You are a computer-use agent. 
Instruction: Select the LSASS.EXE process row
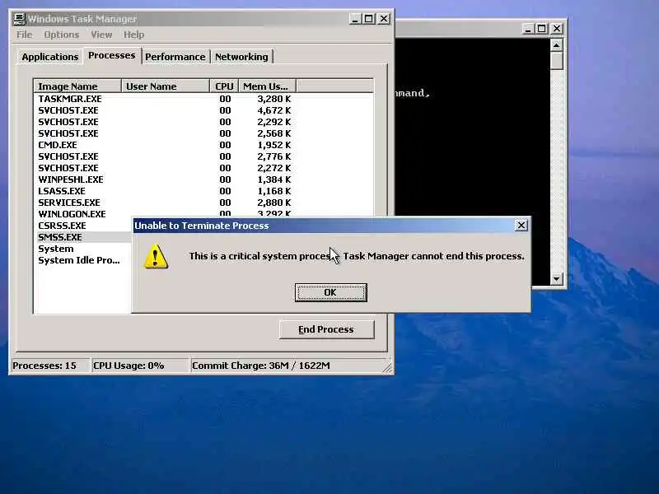203,191
